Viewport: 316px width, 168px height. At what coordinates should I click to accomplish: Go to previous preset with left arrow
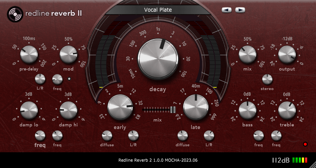coord(226,10)
